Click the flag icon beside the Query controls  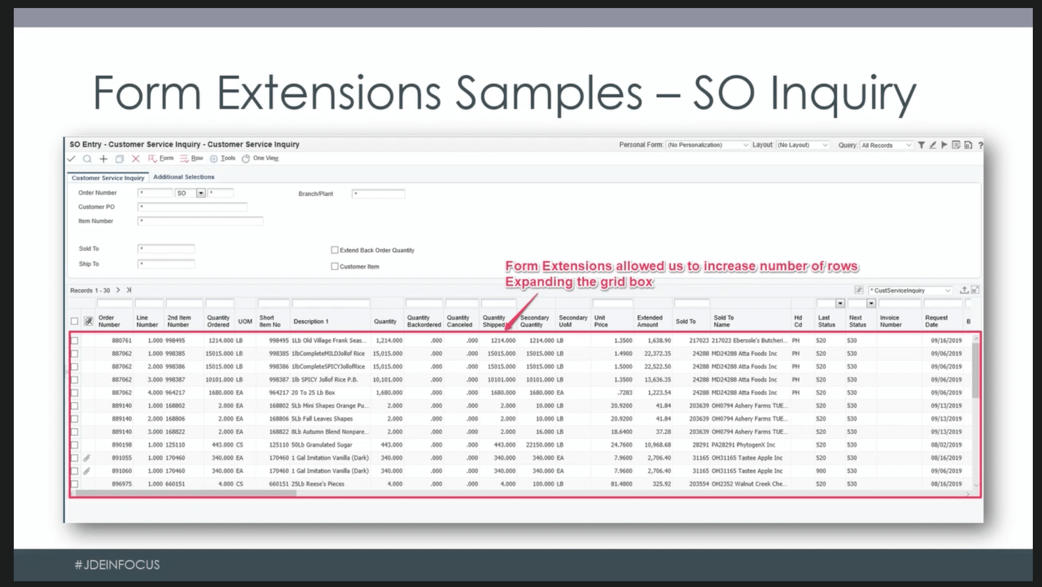tap(944, 145)
